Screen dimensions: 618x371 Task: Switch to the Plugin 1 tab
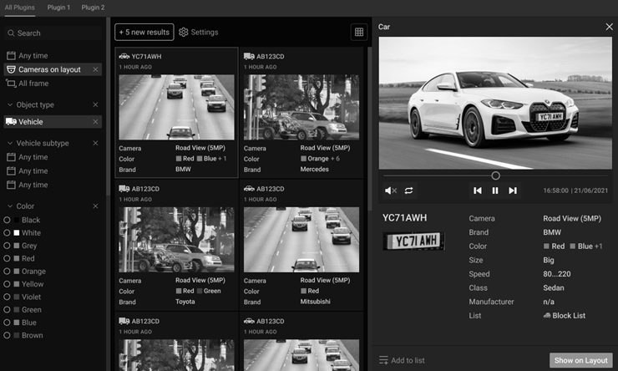coord(58,8)
